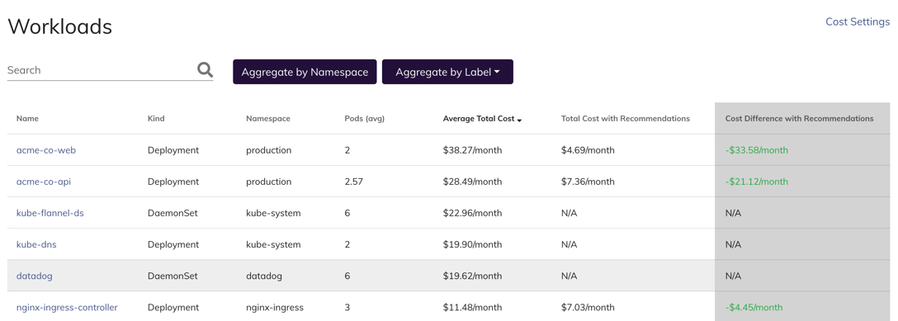The height and width of the screenshot is (321, 898).
Task: Sort by Average Total Cost header
Action: [478, 119]
